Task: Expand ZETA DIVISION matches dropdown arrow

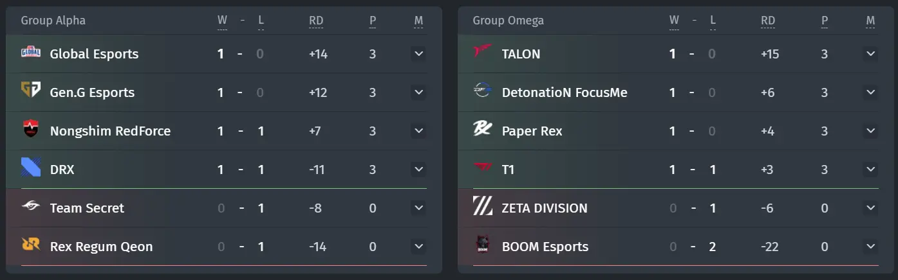Action: pos(870,208)
